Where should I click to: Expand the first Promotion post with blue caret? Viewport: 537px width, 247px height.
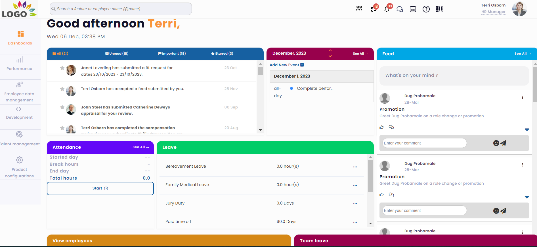(527, 130)
